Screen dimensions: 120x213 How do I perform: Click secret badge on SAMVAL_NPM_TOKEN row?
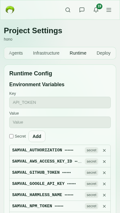coord(92,206)
